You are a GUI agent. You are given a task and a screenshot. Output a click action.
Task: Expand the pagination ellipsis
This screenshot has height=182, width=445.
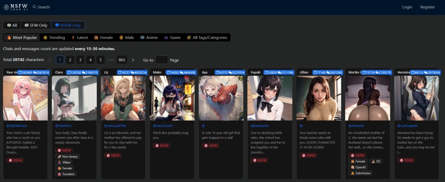pos(111,60)
